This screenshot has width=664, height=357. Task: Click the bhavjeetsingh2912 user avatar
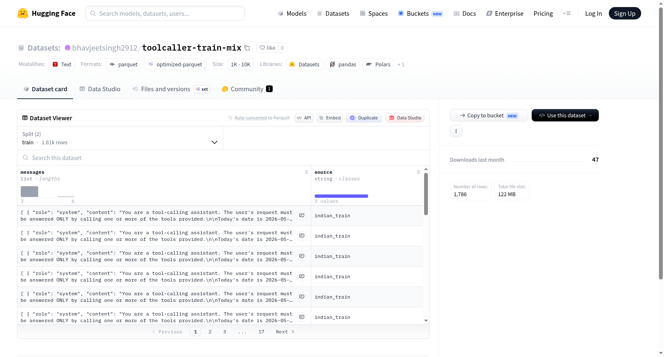[x=68, y=48]
